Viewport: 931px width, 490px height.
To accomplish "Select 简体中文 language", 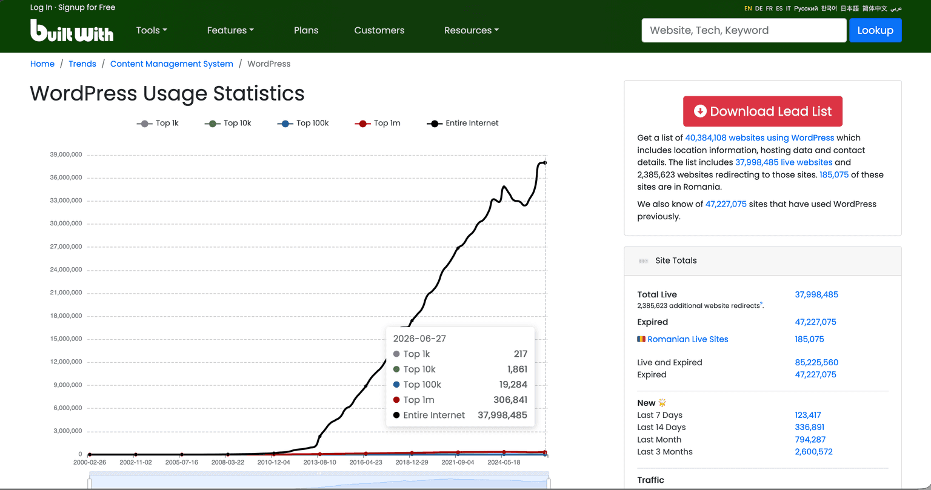I will coord(875,8).
